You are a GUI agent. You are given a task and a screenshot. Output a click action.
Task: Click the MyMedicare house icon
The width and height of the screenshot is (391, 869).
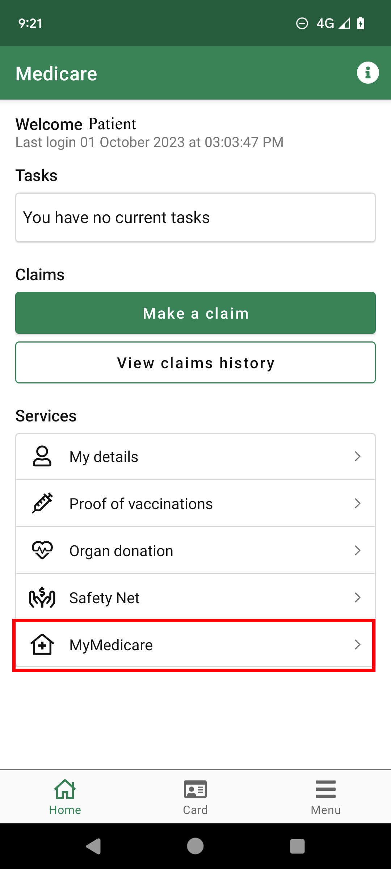click(42, 645)
